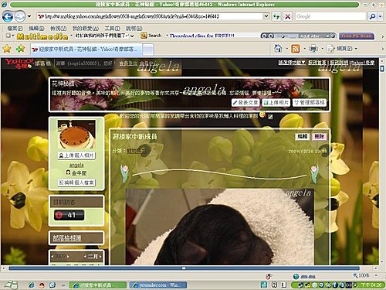The height and width of the screenshot is (290, 386).
Task: Click the 發表文章 post article button
Action: coord(245,103)
